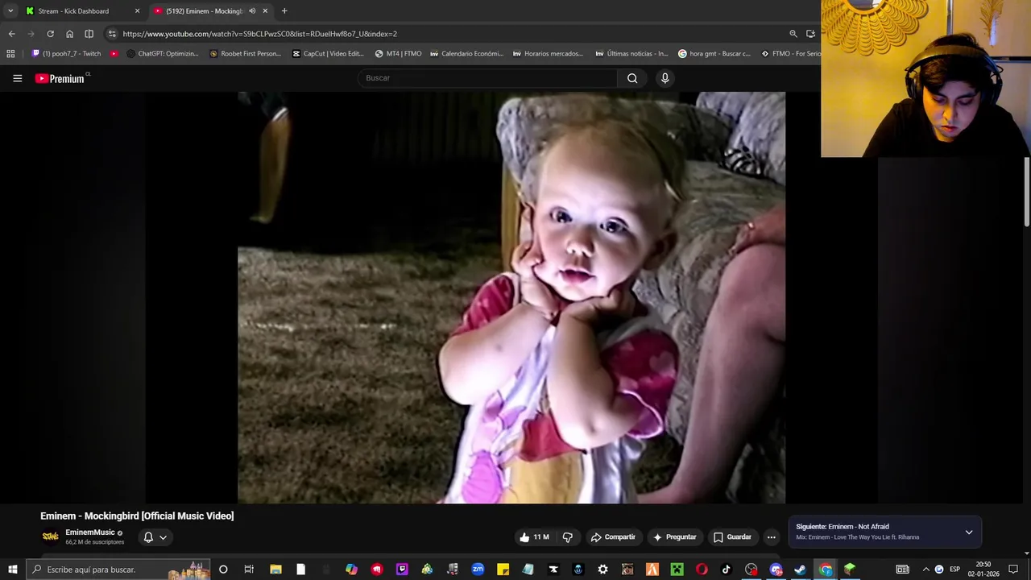1031x580 pixels.
Task: View site information icon in address bar
Action: pos(112,34)
